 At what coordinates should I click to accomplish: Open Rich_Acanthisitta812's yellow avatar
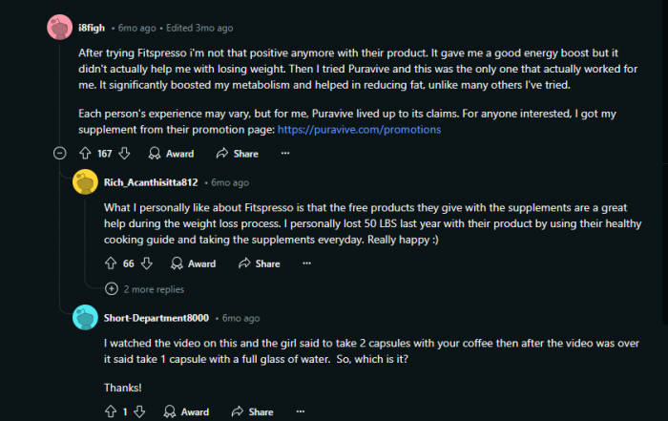tap(85, 182)
